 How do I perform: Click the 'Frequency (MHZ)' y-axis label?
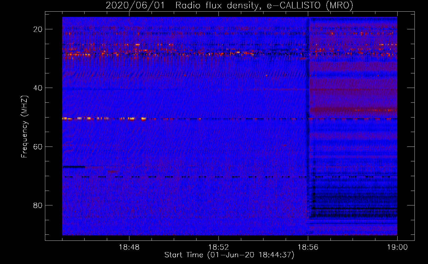click(24, 127)
